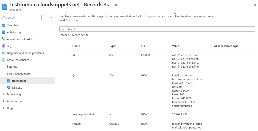258x131 pixels.
Task: Open the more options ellipsis in header
Action: click(x=123, y=5)
